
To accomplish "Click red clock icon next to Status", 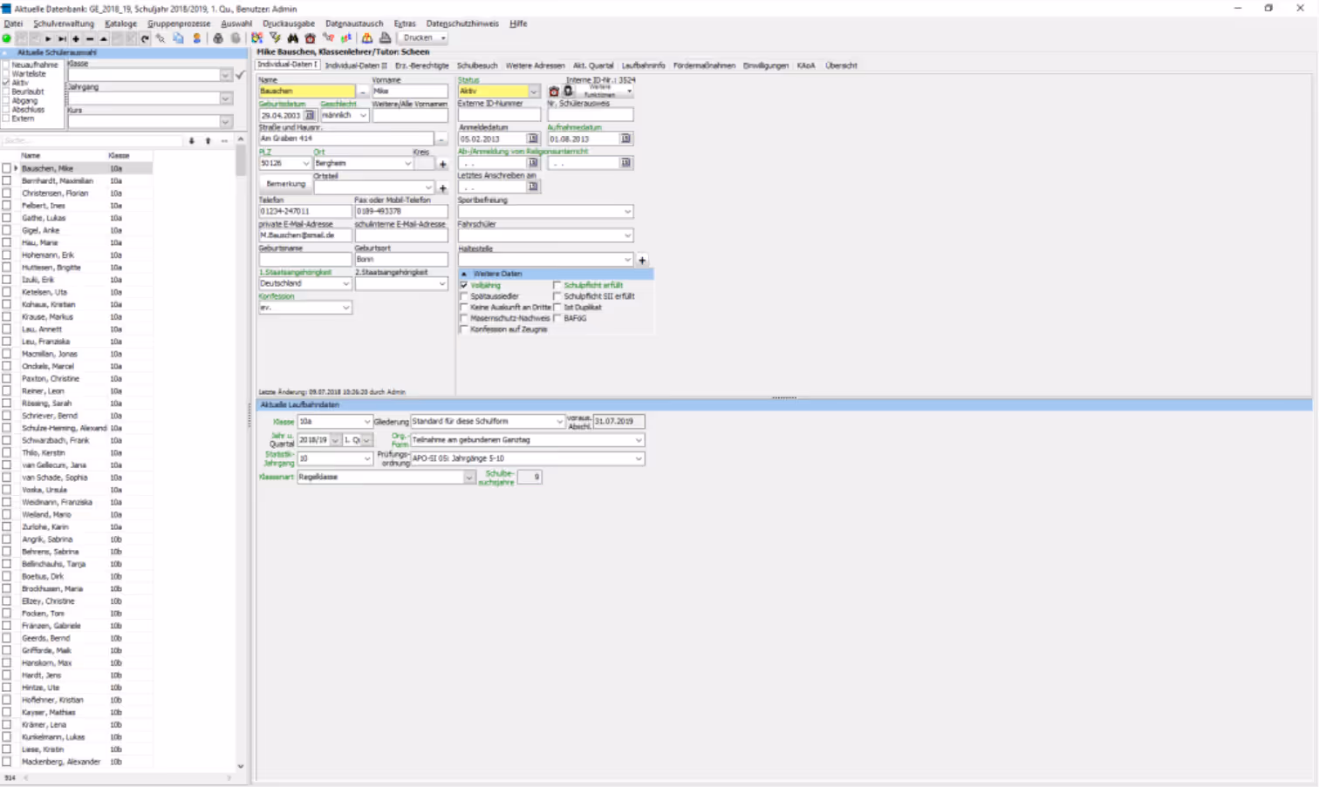I will point(553,91).
